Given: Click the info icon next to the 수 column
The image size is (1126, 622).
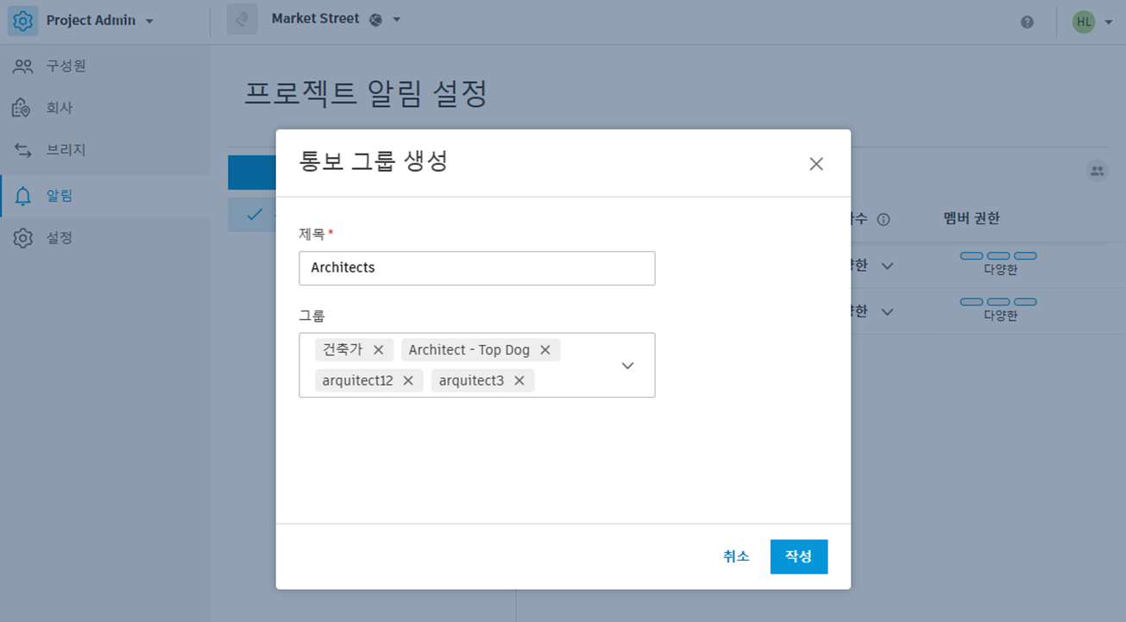Looking at the screenshot, I should (882, 219).
